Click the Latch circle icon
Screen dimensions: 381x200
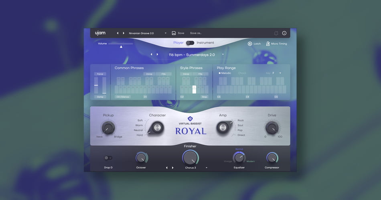point(250,44)
